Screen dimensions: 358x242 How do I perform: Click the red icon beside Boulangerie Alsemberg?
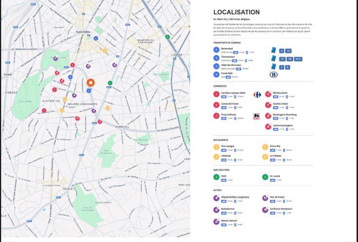click(268, 116)
